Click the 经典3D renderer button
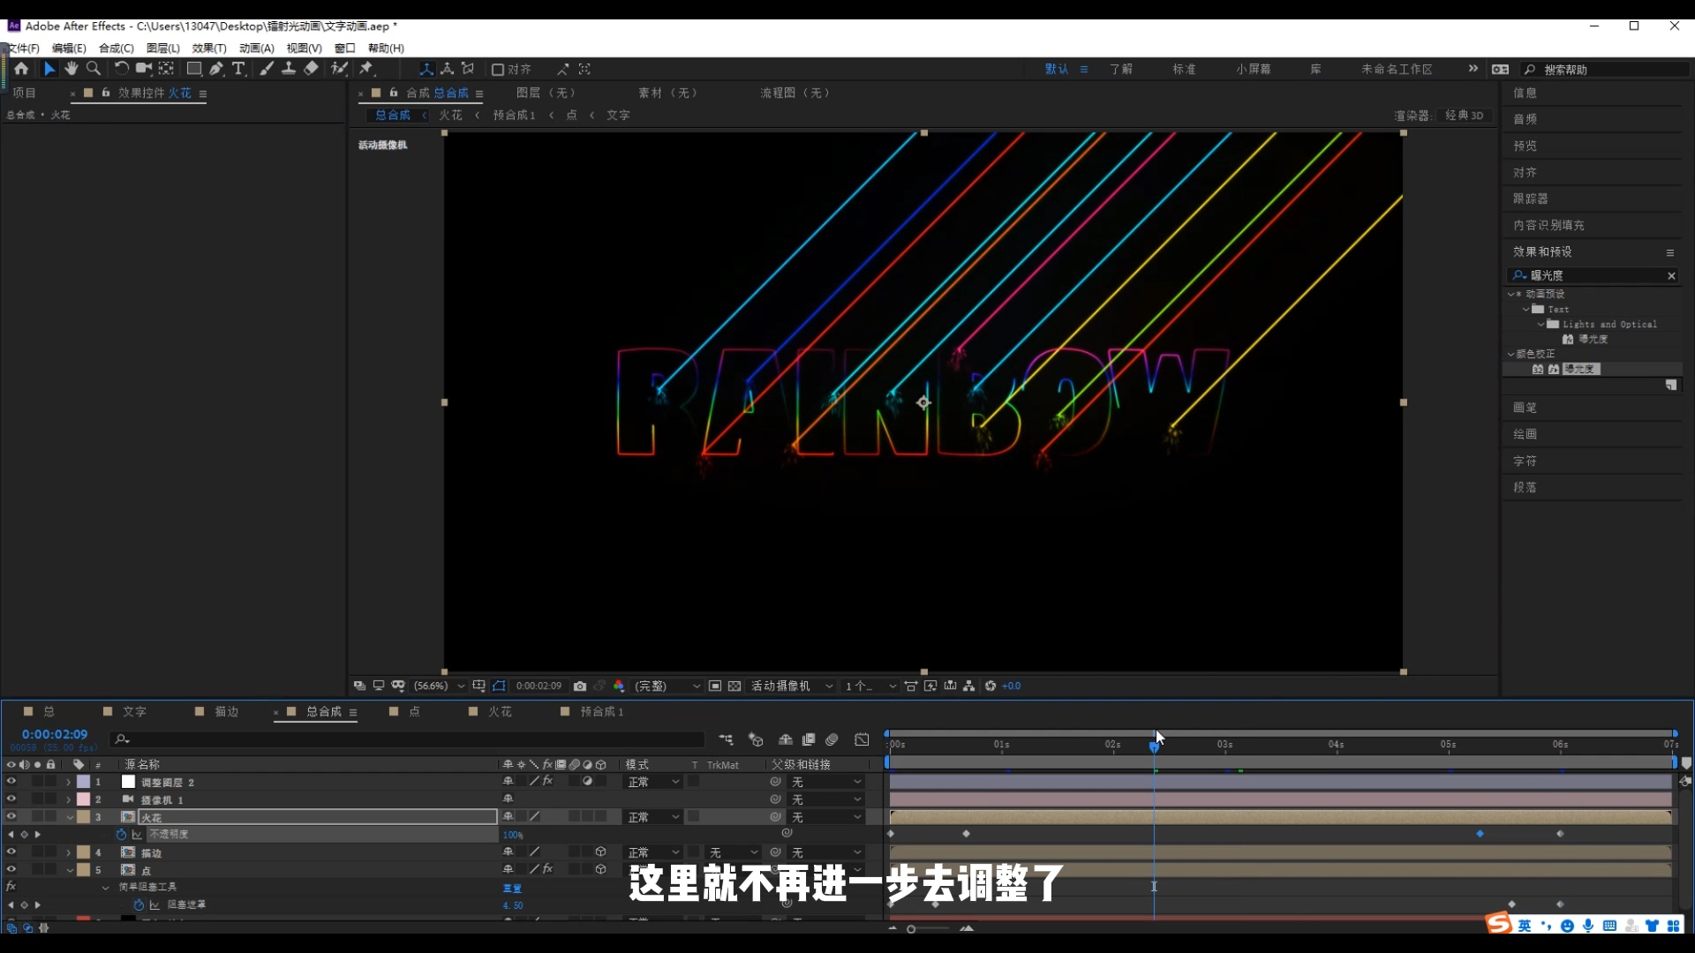Image resolution: width=1695 pixels, height=953 pixels. click(x=1465, y=115)
